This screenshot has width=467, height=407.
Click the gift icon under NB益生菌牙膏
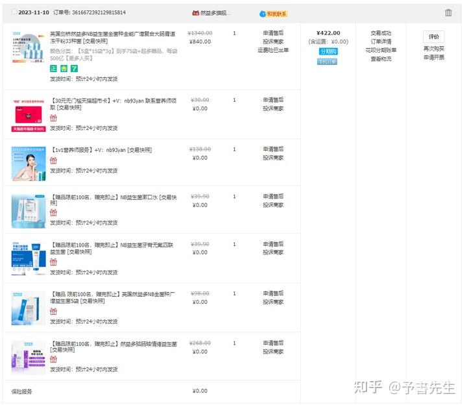pyautogui.click(x=53, y=262)
